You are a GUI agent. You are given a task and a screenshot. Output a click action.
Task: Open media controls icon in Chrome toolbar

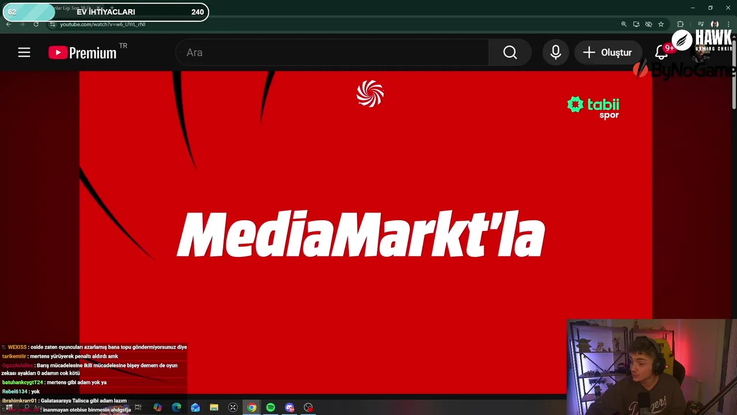(x=701, y=24)
